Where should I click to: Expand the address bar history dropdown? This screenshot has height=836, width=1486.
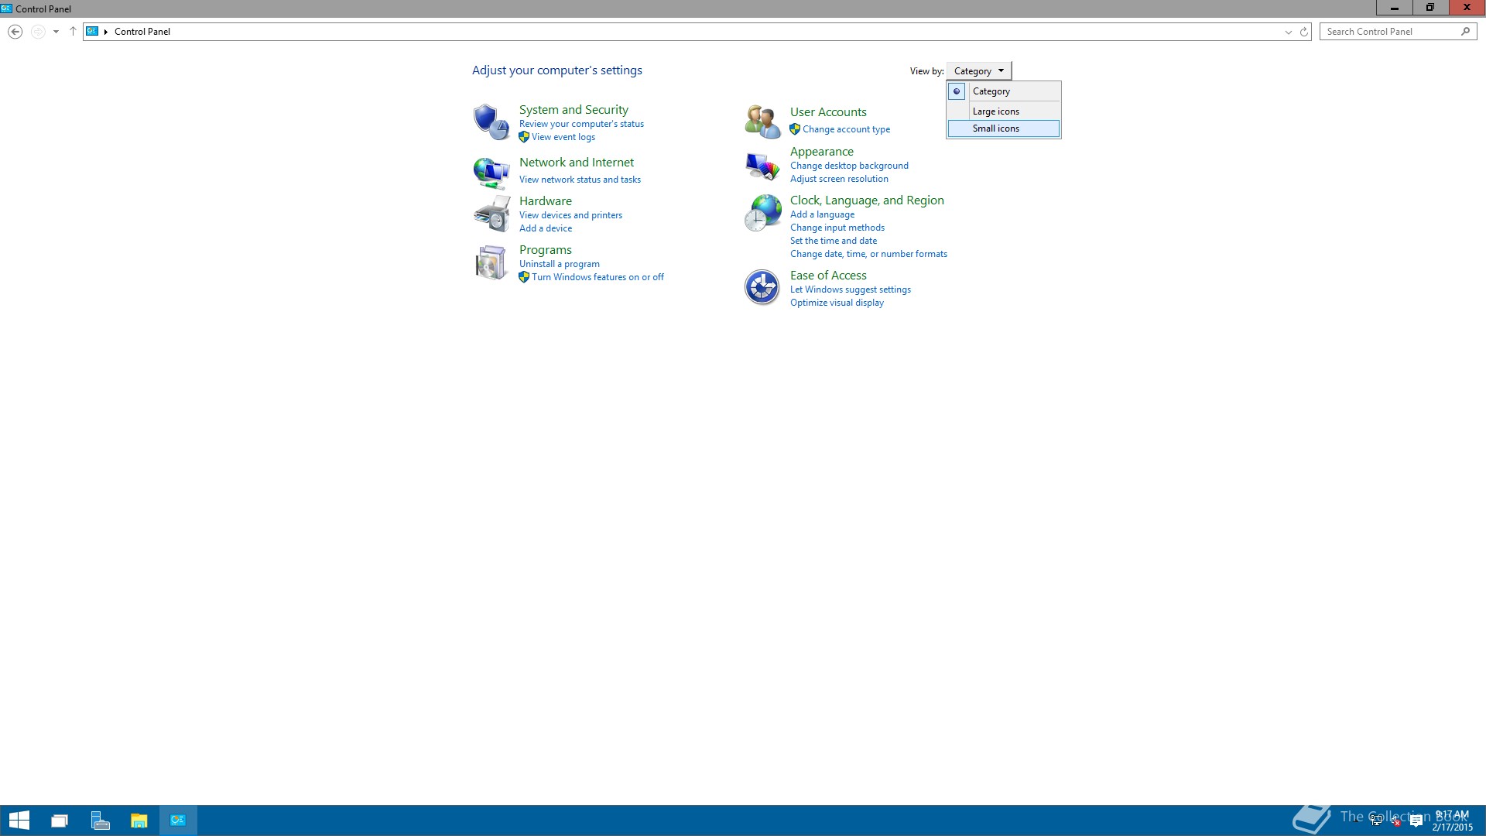pos(1288,32)
